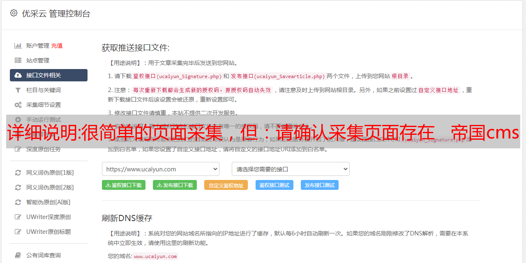Click the 刷新DNS缓存 heading
The image size is (526, 263).
(127, 218)
